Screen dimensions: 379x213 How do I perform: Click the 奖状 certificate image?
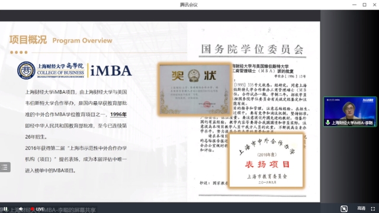195,89
